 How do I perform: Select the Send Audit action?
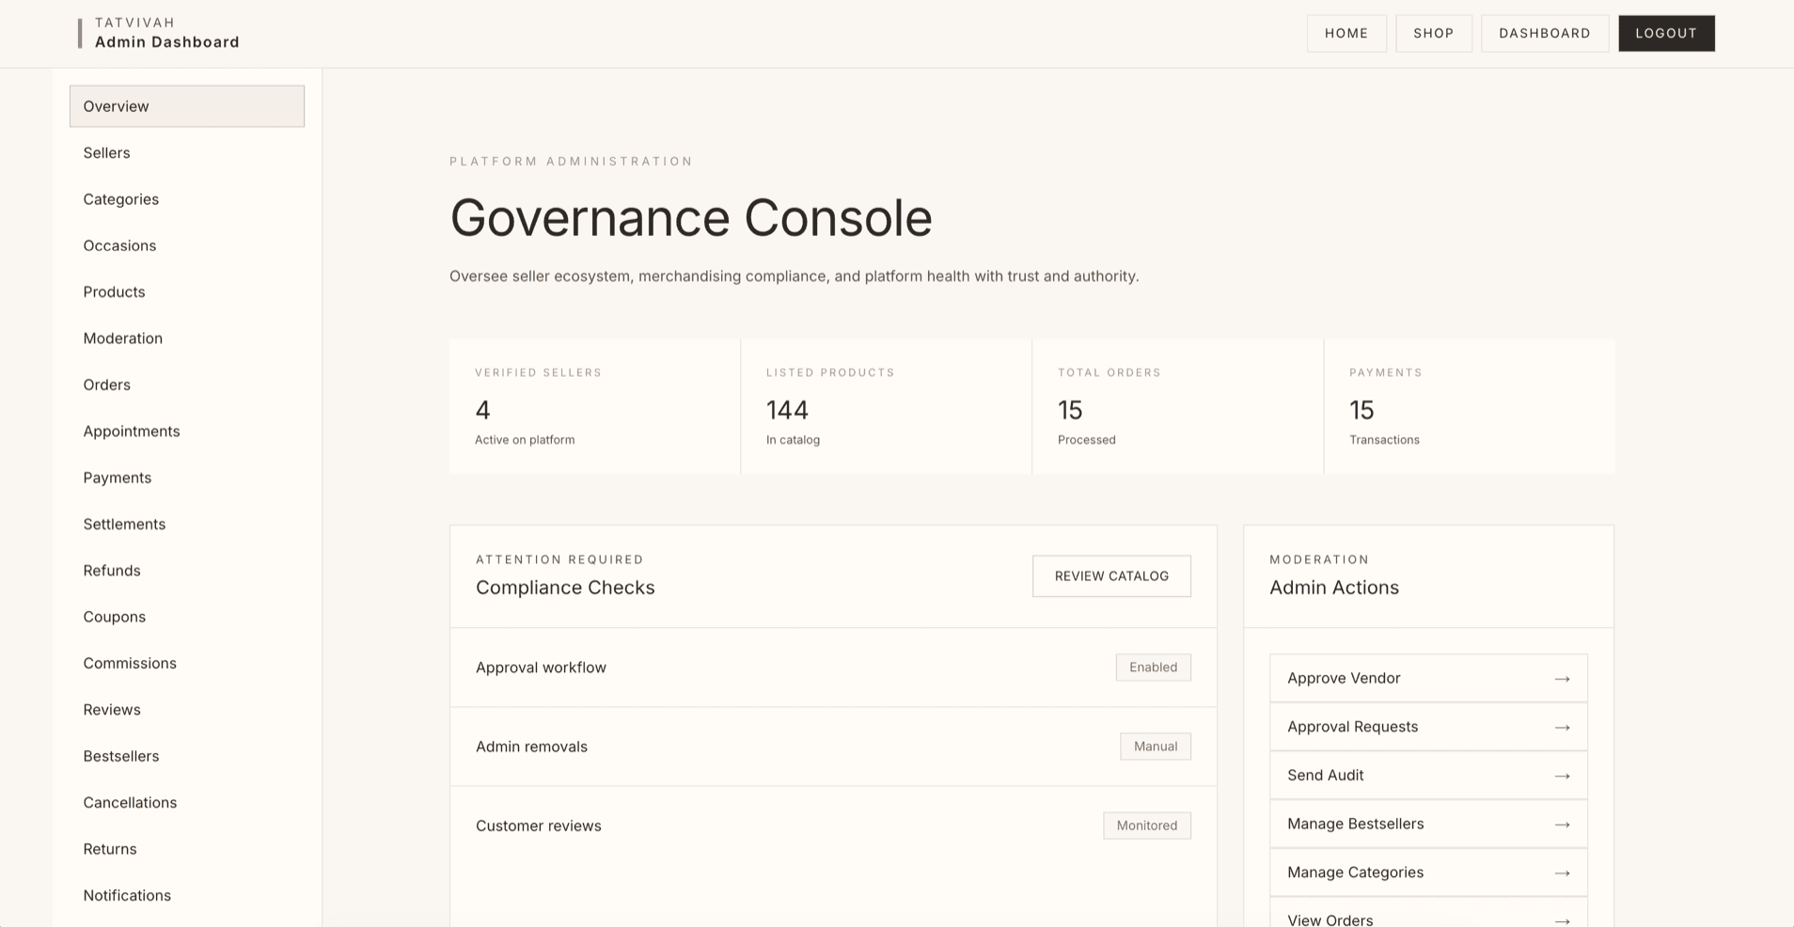[x=1428, y=776]
